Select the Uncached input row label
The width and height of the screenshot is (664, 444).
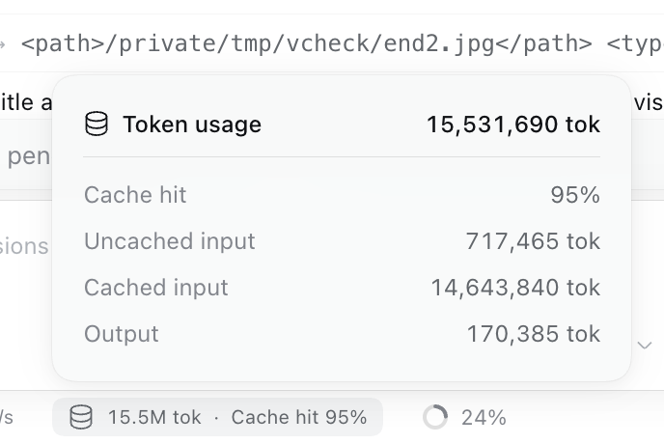coord(170,241)
